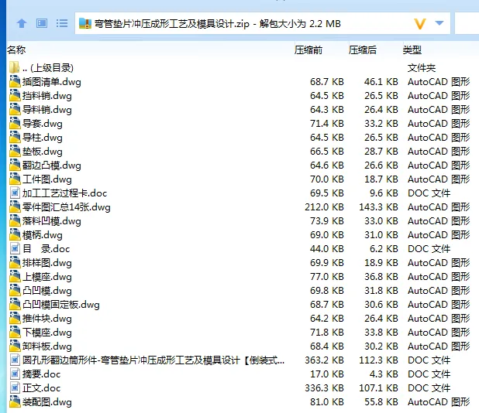Select the 目 录.doc Word icon

(15, 249)
